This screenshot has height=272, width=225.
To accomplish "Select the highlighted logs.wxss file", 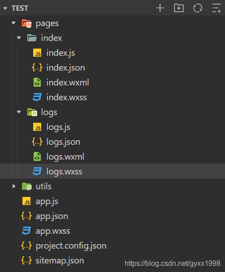I will tap(112, 171).
